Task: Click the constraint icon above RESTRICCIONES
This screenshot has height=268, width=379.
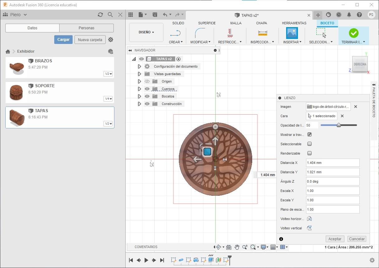Action: pyautogui.click(x=230, y=33)
